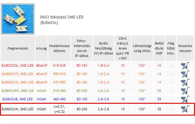Click the Kosárba teszem column header
This screenshot has width=195, height=124.
pyautogui.click(x=185, y=48)
